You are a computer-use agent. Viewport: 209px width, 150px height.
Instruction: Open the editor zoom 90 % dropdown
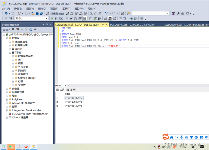(66, 86)
